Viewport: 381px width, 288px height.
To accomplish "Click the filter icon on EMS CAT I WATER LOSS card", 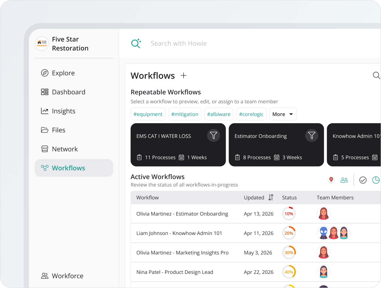I will [x=214, y=135].
